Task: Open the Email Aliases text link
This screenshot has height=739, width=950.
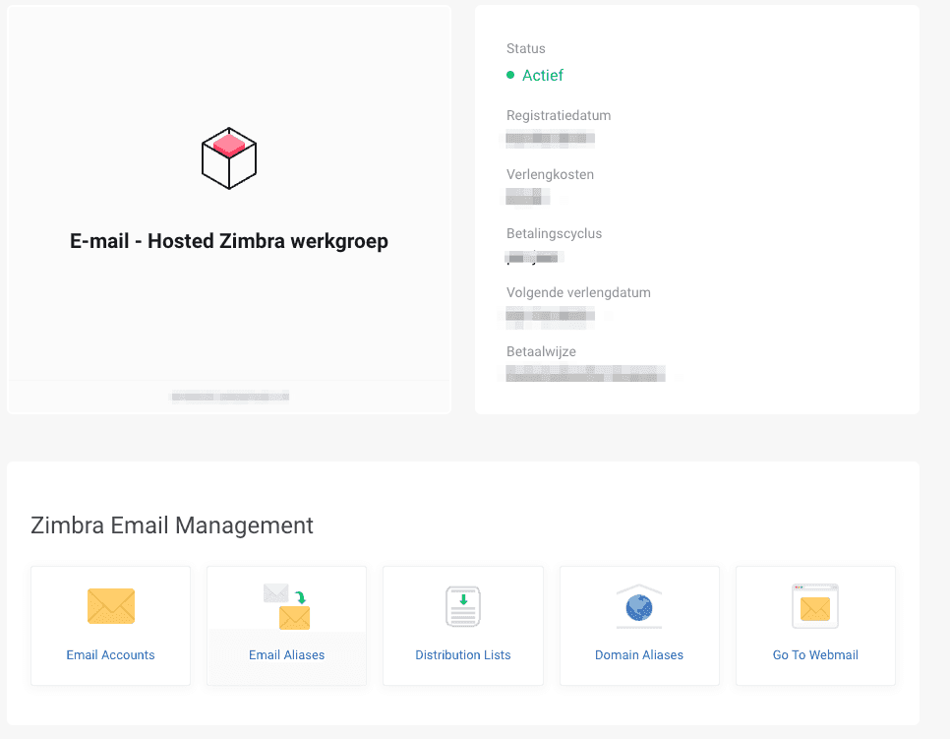Action: (286, 654)
